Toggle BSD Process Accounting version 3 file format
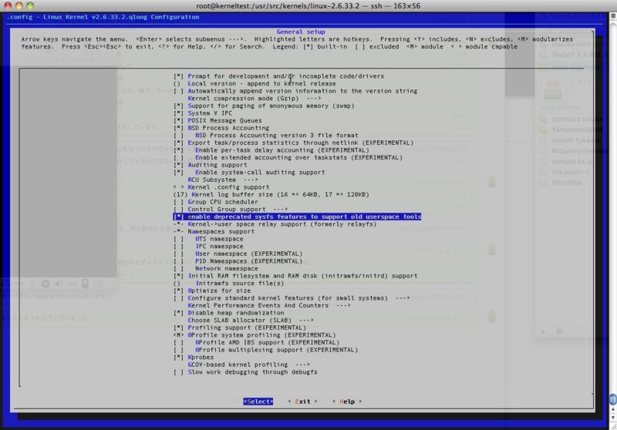The image size is (617, 430). pyautogui.click(x=178, y=136)
